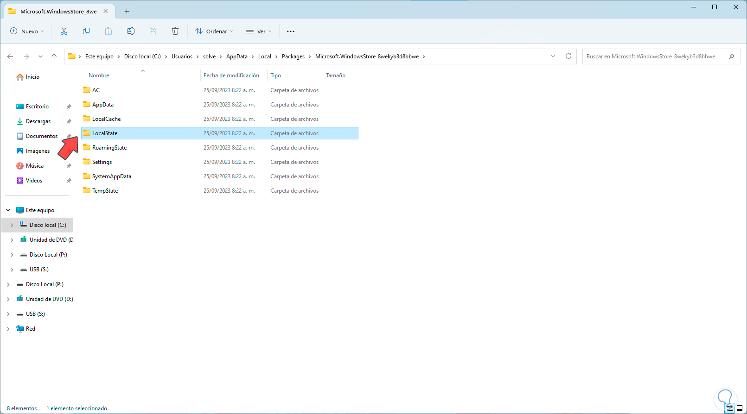The width and height of the screenshot is (747, 414).
Task: Click the Rename icon in toolbar
Action: [x=131, y=31]
